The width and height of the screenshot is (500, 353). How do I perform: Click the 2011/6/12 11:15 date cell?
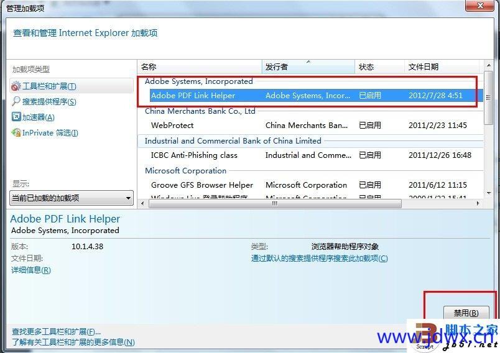438,185
